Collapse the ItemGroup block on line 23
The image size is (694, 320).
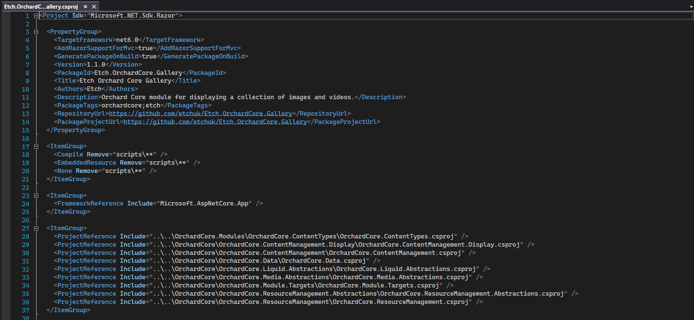36,195
